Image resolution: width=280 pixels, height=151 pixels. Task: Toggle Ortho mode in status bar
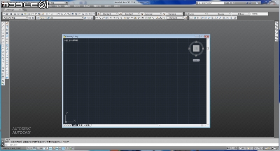point(37,148)
